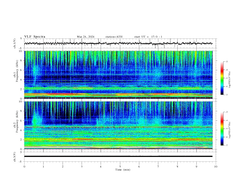This screenshot has height=187, width=243.
Task: Click the 'station=ATH' label
Action: click(x=114, y=37)
